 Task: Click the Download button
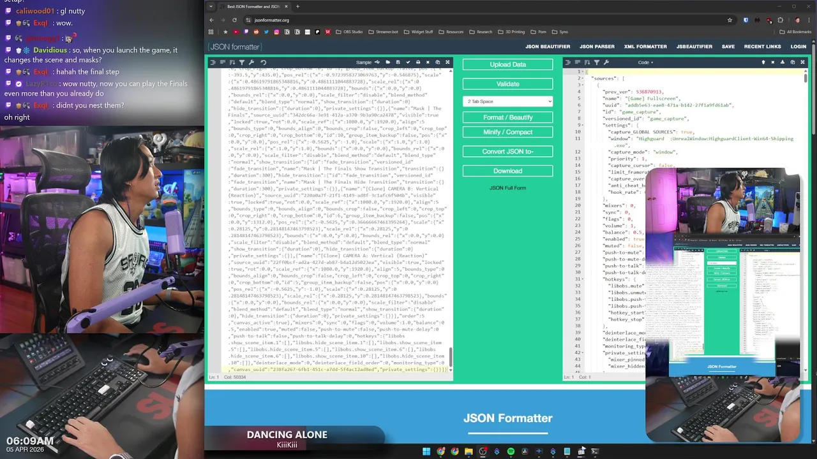click(x=507, y=171)
